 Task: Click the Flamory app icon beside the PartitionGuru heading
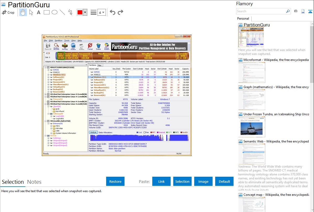3,4
